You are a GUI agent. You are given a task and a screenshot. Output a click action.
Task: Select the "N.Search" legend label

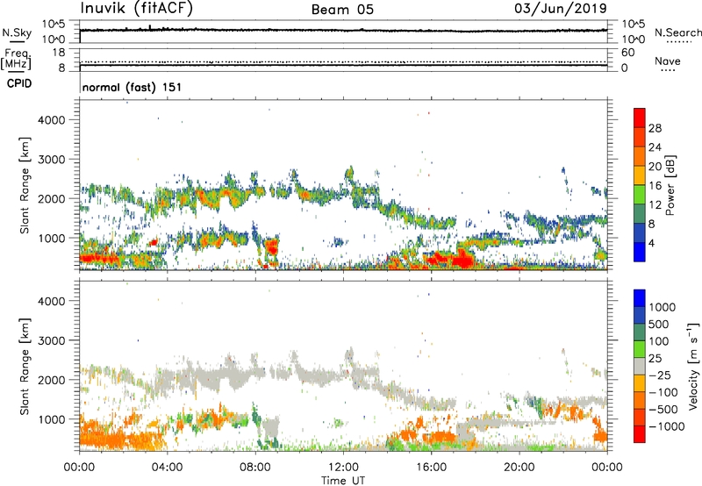pyautogui.click(x=678, y=32)
